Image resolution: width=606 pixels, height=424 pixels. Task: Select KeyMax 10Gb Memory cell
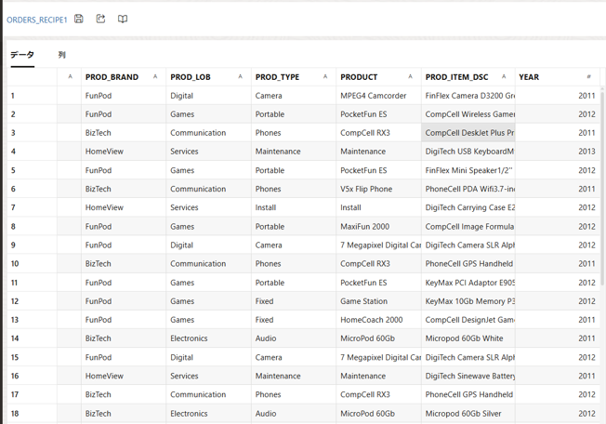tap(468, 300)
